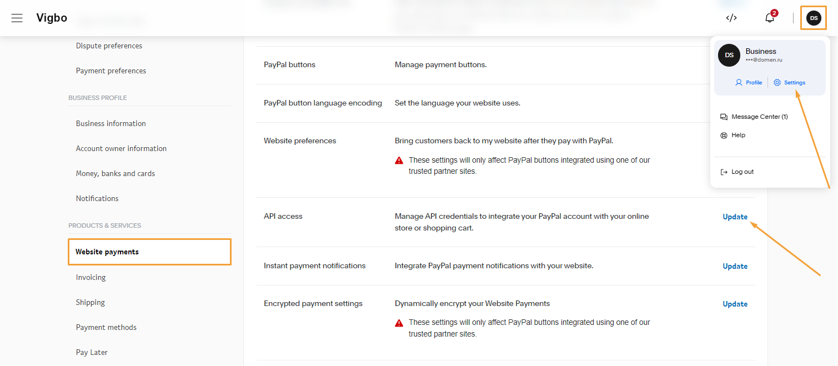Click Update next to API access

pyautogui.click(x=735, y=217)
